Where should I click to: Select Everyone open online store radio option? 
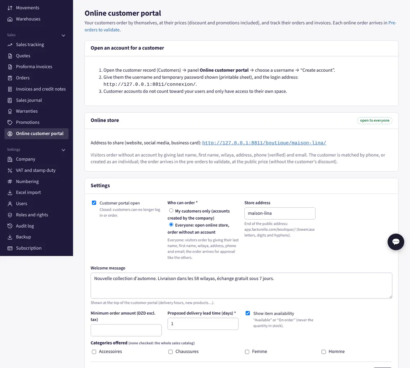tap(171, 225)
